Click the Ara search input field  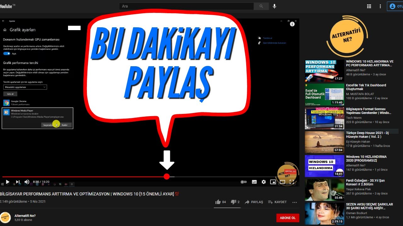(x=186, y=6)
